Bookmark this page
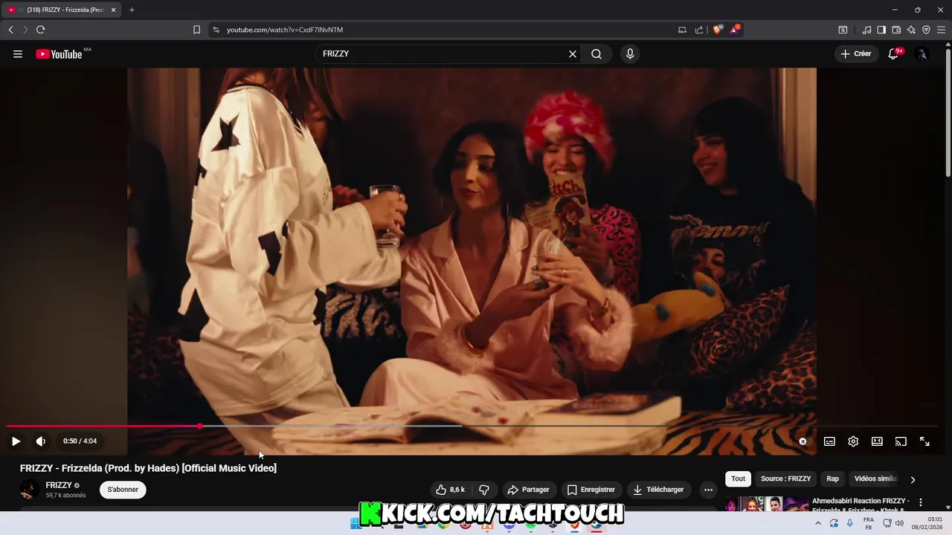The width and height of the screenshot is (952, 535). click(x=196, y=30)
